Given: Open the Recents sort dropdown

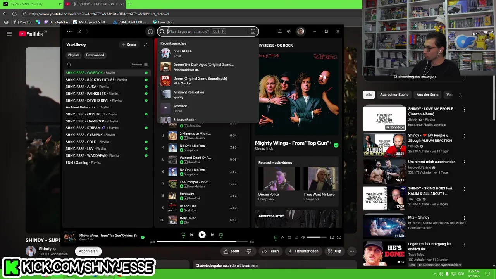Looking at the screenshot, I should click(139, 64).
